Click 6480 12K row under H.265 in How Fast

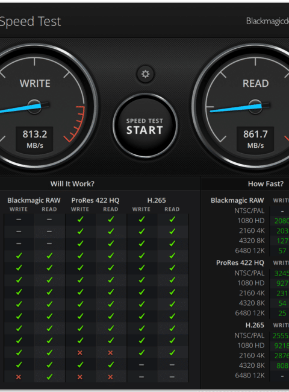pos(250,376)
